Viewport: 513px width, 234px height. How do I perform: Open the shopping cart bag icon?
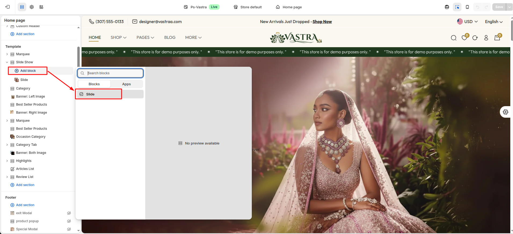point(497,38)
